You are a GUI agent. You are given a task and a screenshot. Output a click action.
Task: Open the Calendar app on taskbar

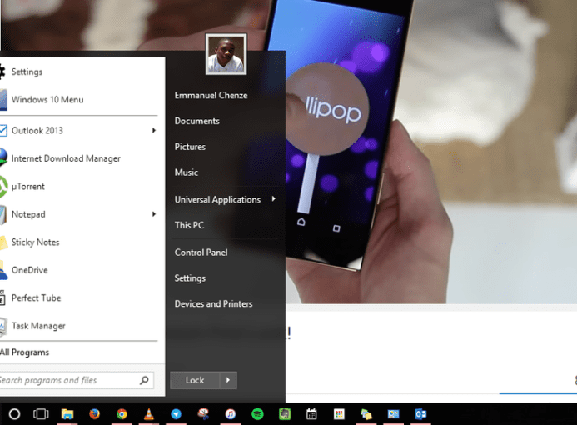pyautogui.click(x=311, y=414)
